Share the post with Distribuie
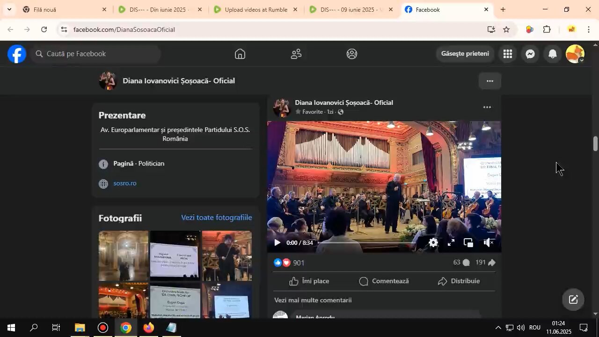 click(459, 281)
